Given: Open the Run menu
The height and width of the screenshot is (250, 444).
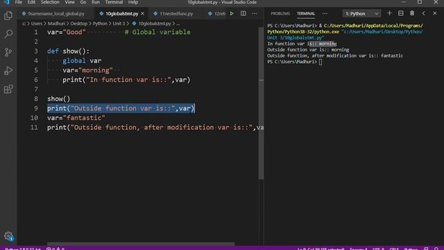Looking at the screenshot, I should click(x=96, y=2).
